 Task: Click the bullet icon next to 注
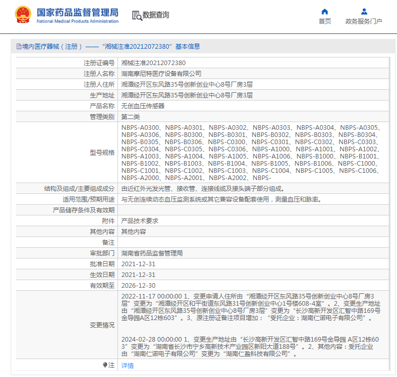coord(105,365)
